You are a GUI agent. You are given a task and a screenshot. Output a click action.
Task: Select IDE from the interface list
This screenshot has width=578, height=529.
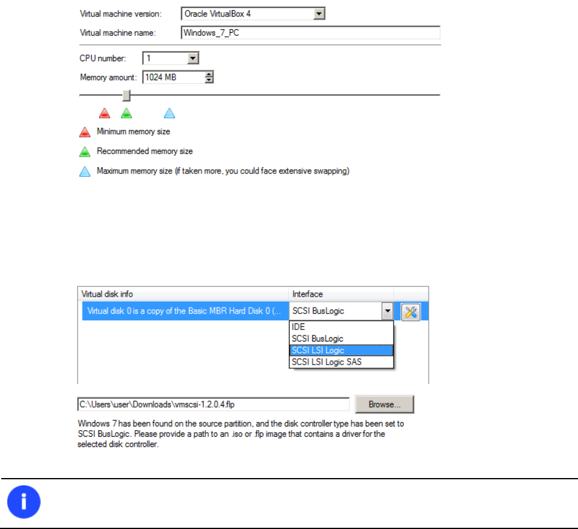[x=341, y=327]
